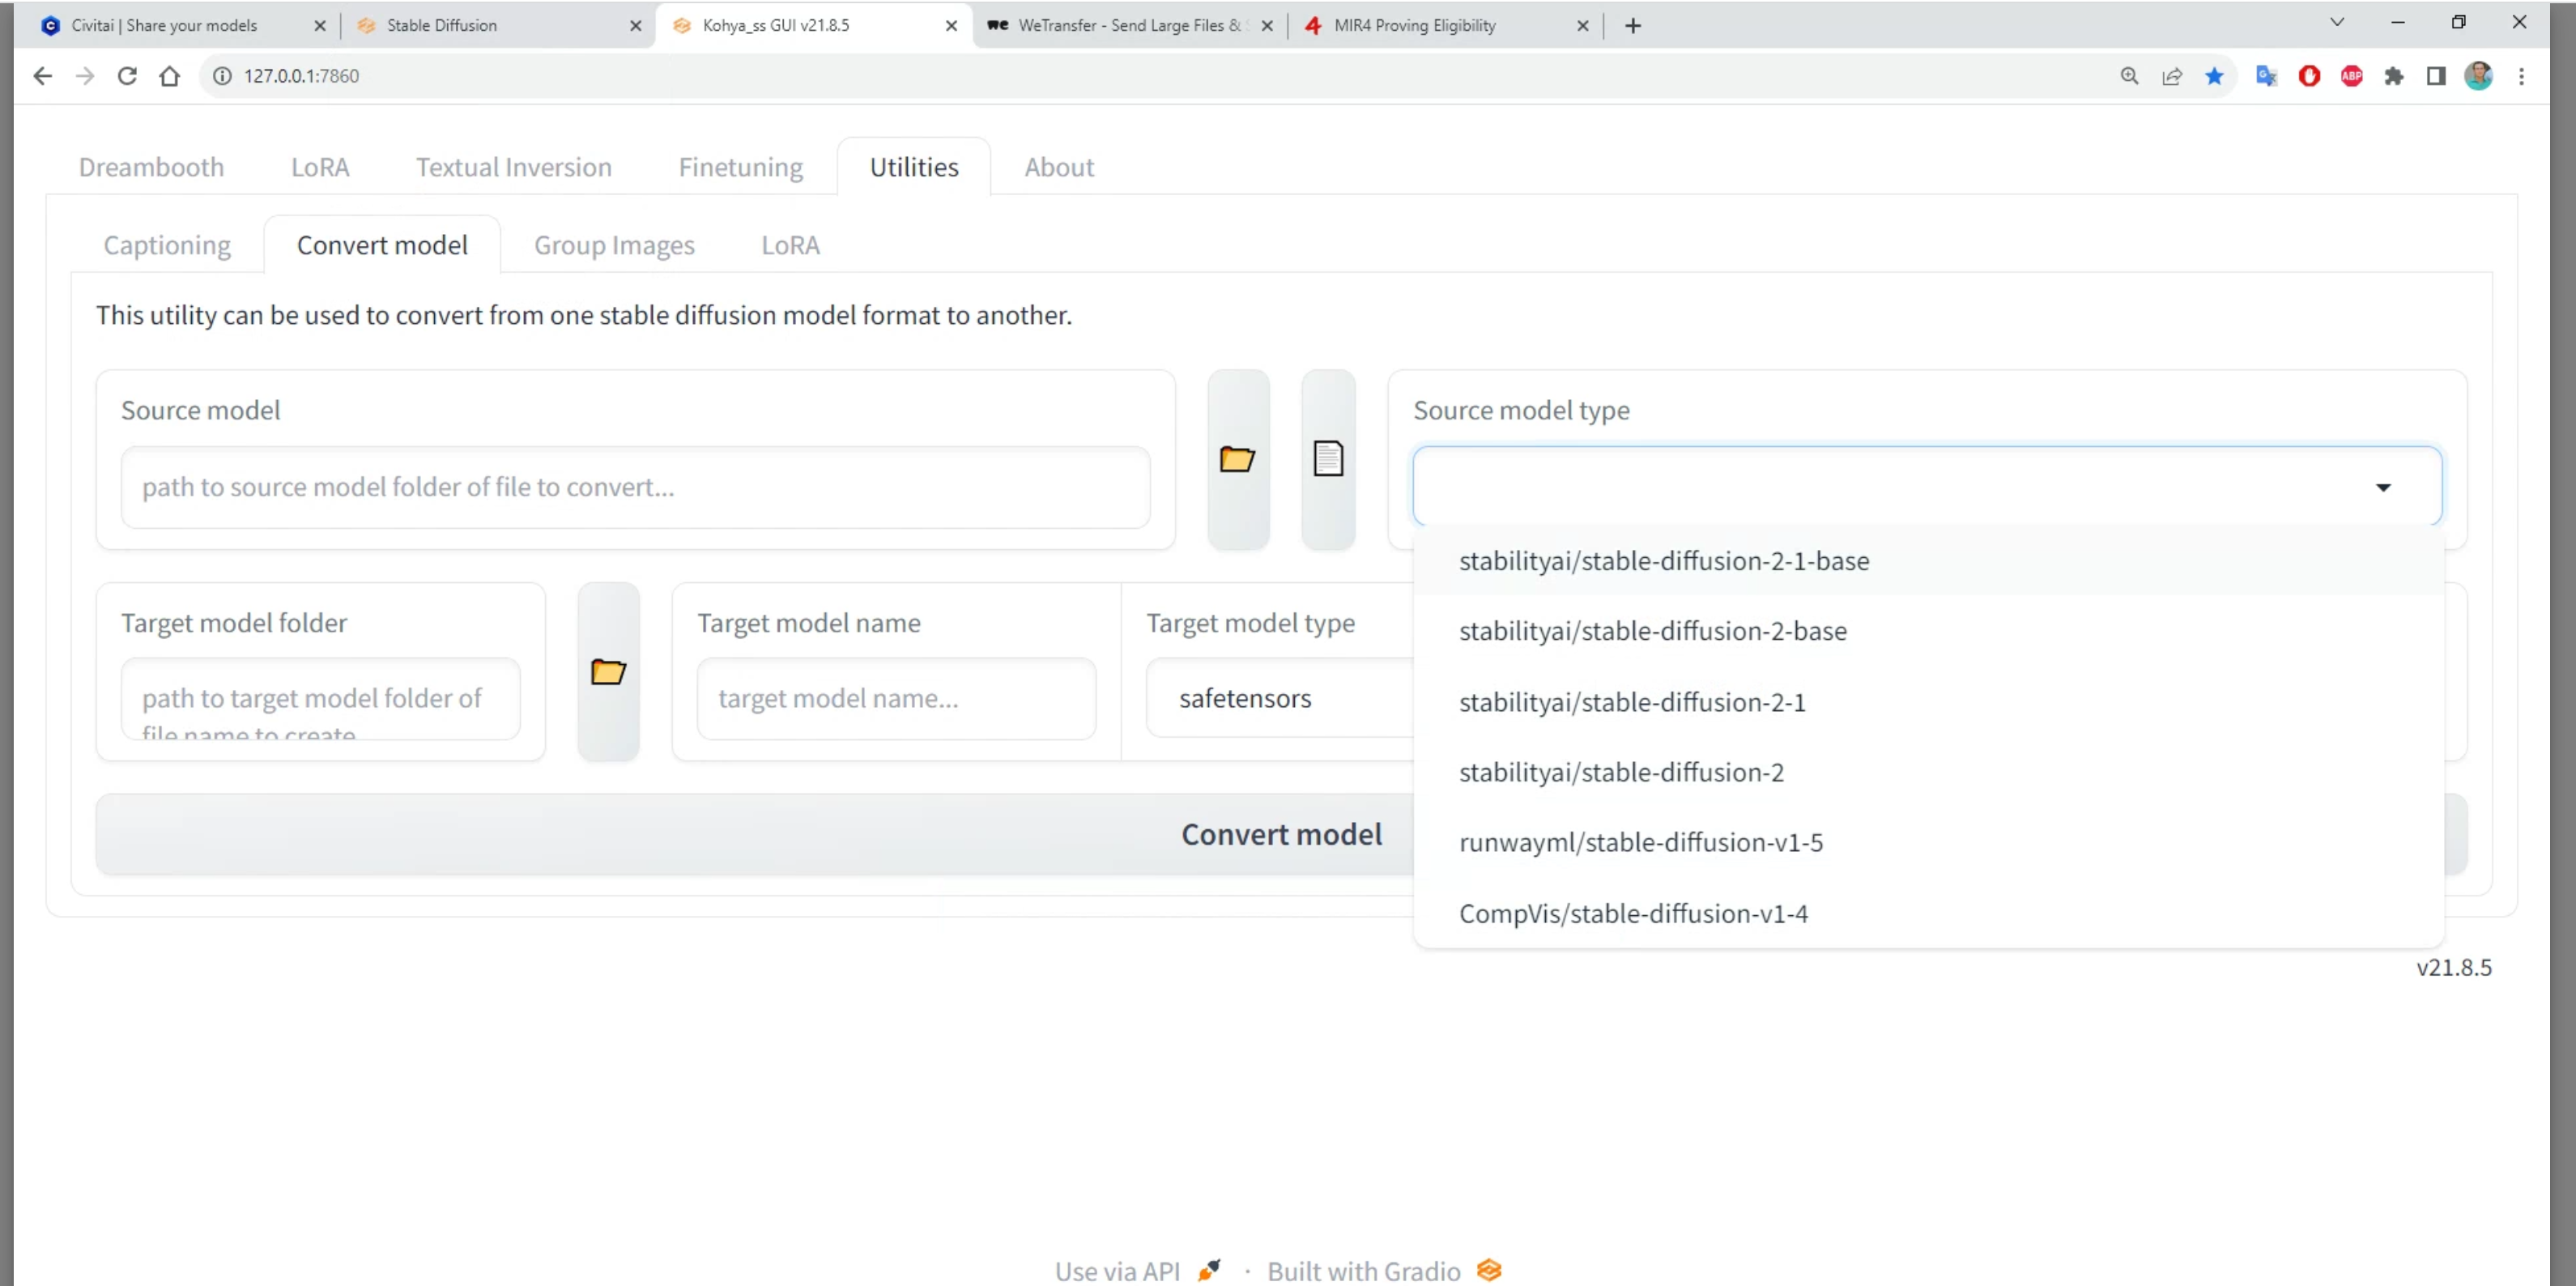
Task: Click the source model file document icon
Action: 1327,459
